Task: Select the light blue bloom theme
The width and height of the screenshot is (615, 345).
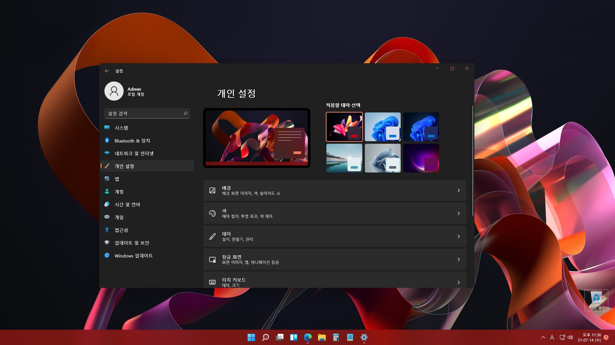Action: click(383, 127)
